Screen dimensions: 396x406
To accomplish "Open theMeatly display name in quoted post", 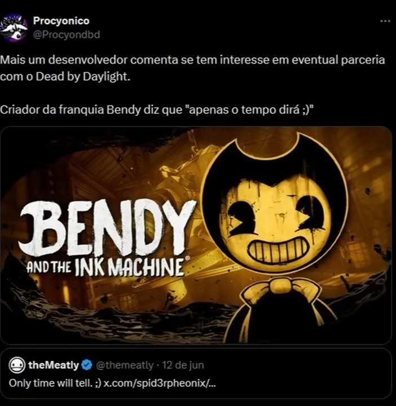I will 54,365.
